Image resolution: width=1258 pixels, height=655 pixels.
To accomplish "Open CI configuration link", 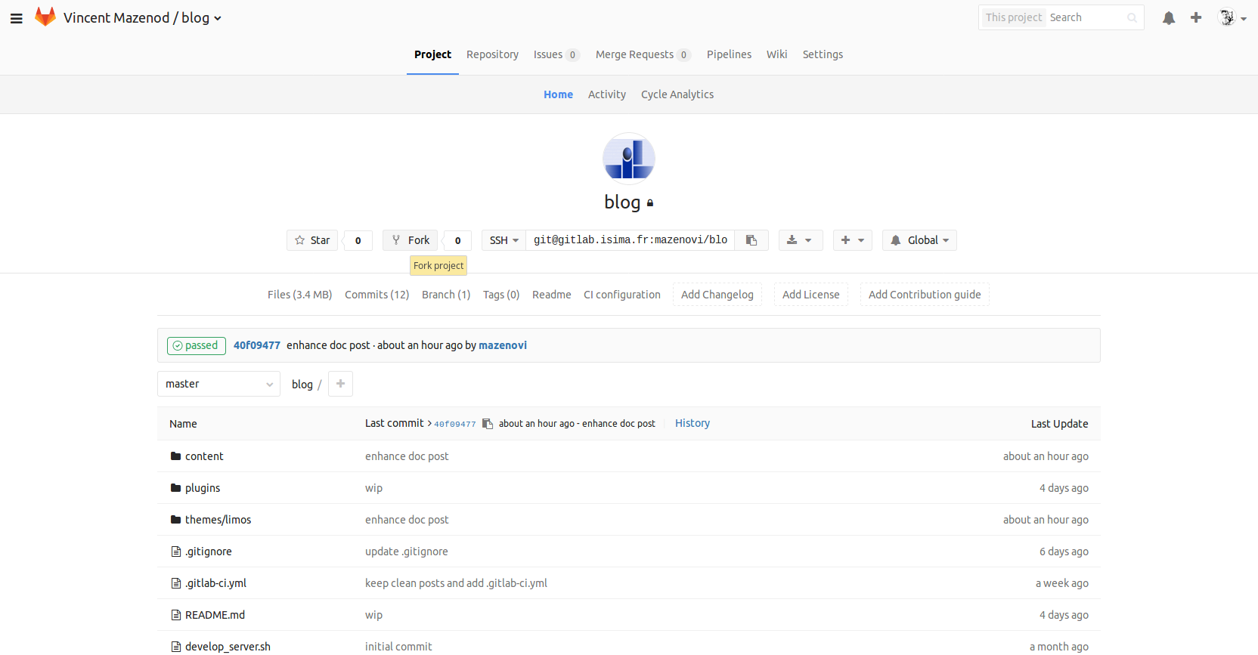I will pyautogui.click(x=622, y=295).
